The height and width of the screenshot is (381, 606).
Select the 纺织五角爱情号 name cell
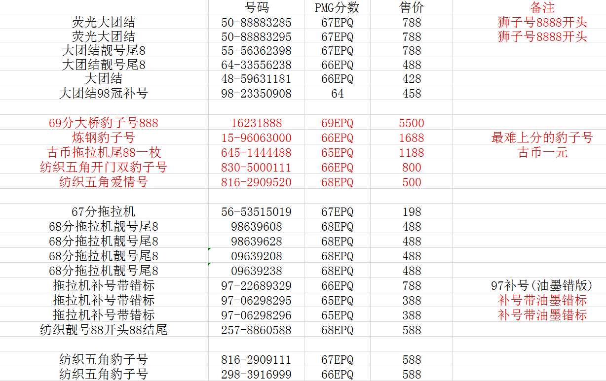pos(104,182)
